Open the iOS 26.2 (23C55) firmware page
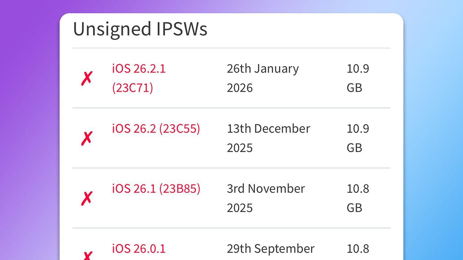The image size is (463, 260). pyautogui.click(x=156, y=129)
